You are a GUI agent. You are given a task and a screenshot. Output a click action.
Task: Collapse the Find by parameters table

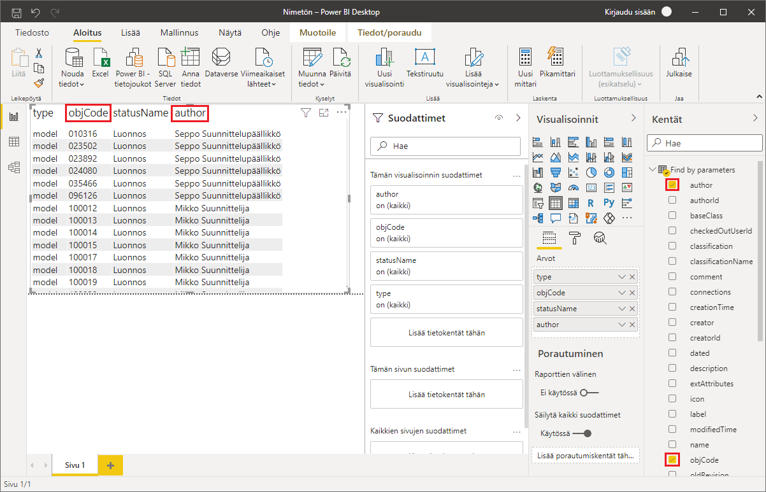(x=652, y=170)
